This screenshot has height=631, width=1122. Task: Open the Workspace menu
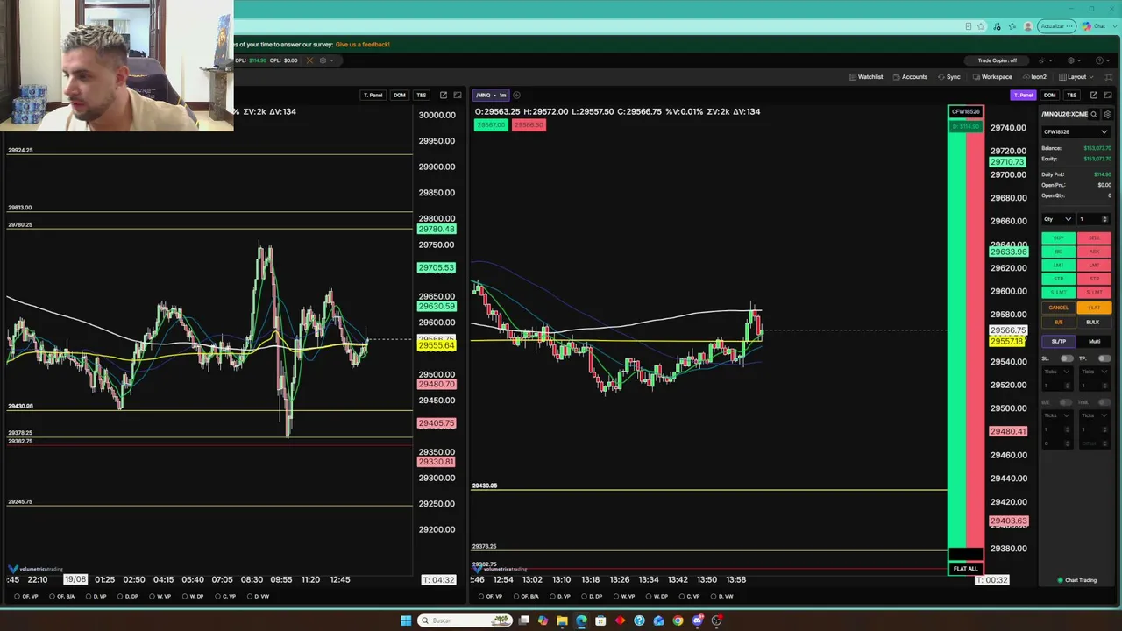click(x=992, y=77)
